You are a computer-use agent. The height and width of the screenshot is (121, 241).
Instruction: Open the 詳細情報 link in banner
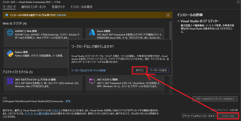(x=61, y=15)
